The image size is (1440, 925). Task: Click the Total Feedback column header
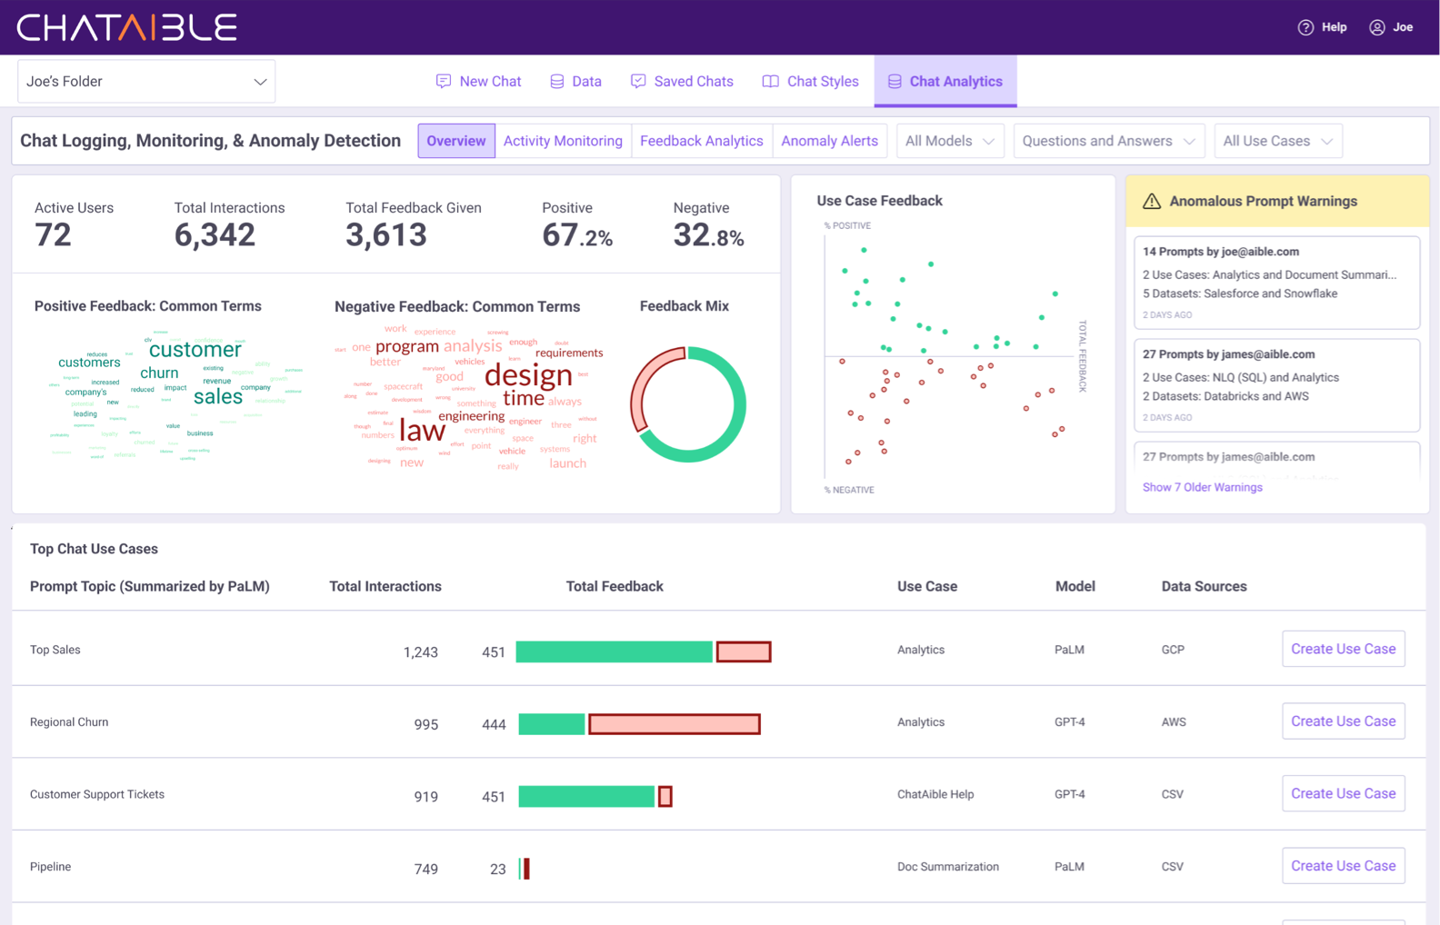[x=615, y=587]
